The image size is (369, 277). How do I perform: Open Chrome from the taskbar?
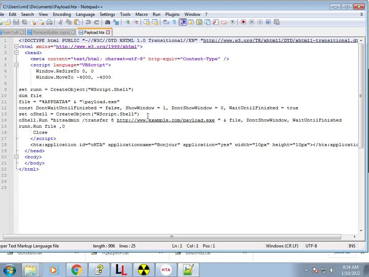point(76,270)
